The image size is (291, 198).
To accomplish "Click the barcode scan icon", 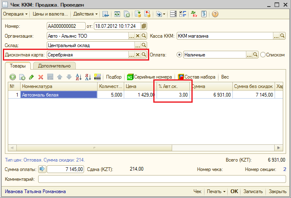I will tap(98, 77).
